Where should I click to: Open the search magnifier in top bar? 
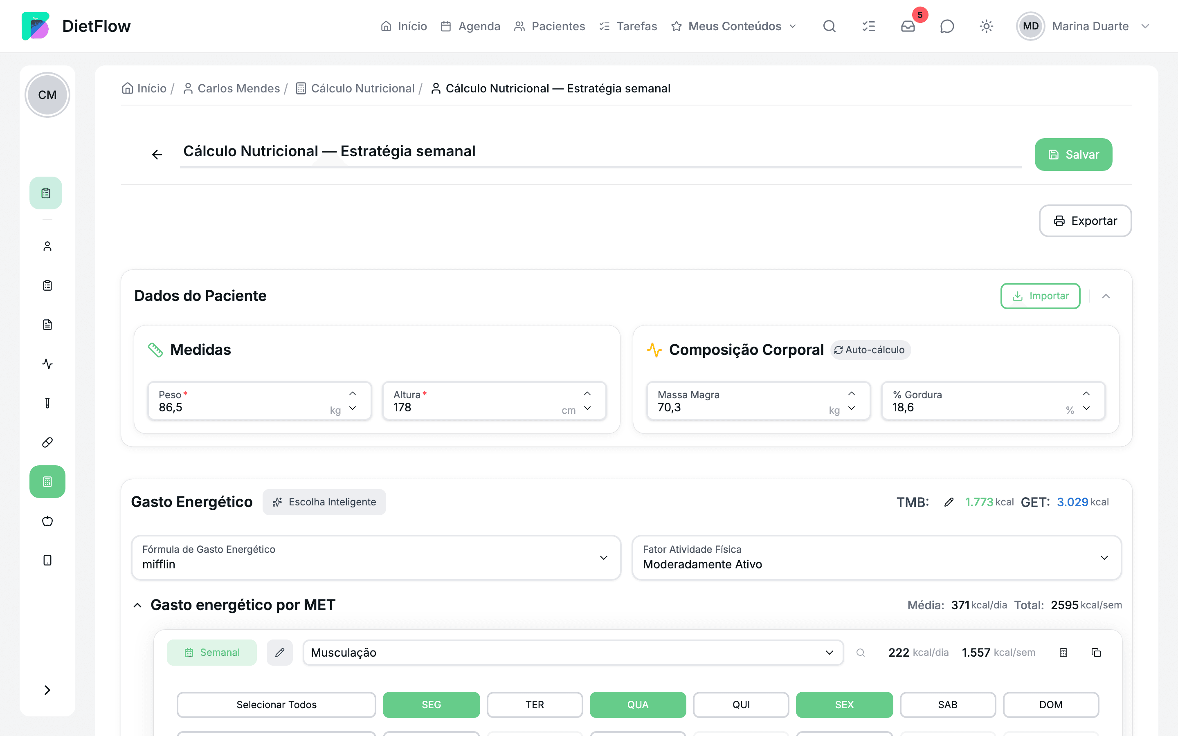pyautogui.click(x=829, y=26)
